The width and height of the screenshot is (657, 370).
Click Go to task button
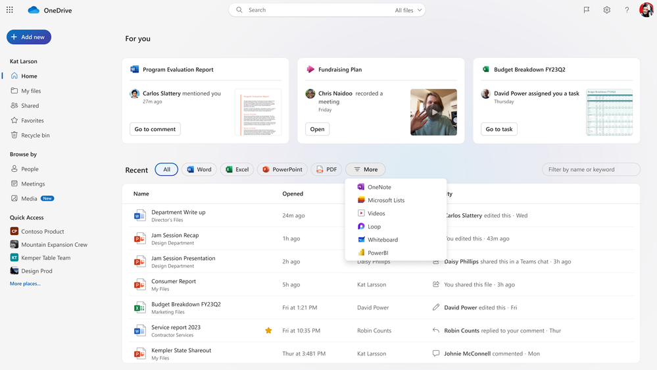click(499, 129)
